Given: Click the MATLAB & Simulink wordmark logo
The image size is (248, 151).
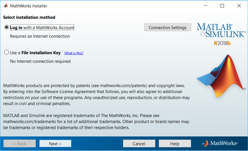Looking at the screenshot, I should [x=221, y=30].
